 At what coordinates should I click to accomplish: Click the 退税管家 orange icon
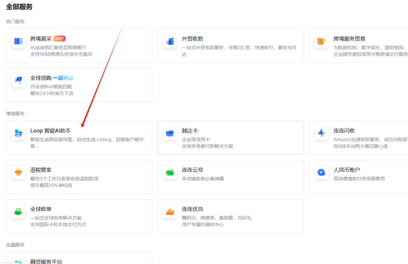click(x=18, y=173)
